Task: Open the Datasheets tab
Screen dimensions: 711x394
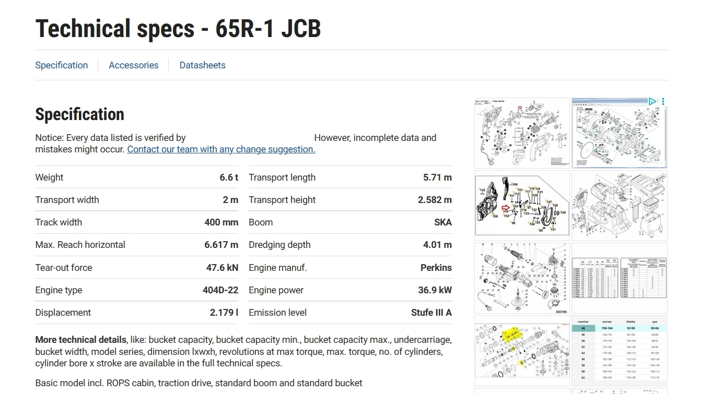Action: click(x=202, y=65)
